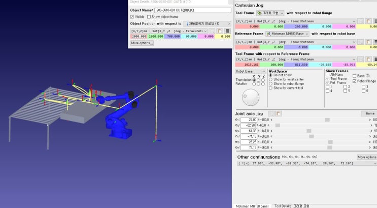Image resolution: width=377 pixels, height=208 pixels.
Task: Copy the joint values in Joint axis jog
Action: (x=271, y=113)
